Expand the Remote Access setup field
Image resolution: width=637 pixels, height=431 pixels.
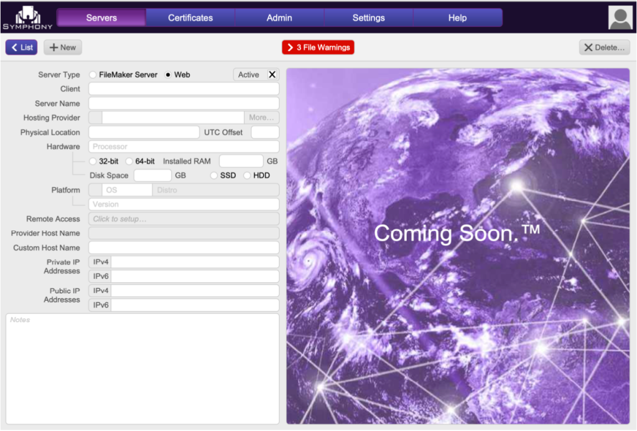coord(184,219)
